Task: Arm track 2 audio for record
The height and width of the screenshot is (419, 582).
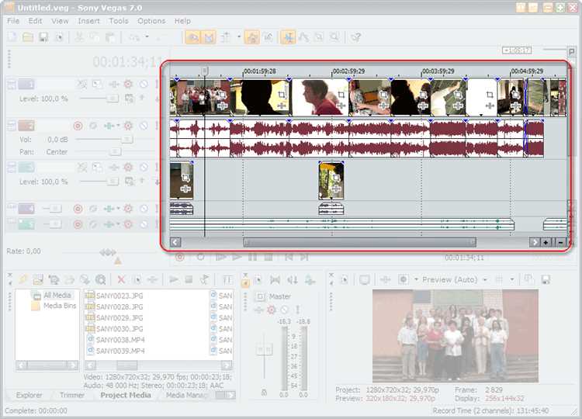Action: [78, 125]
